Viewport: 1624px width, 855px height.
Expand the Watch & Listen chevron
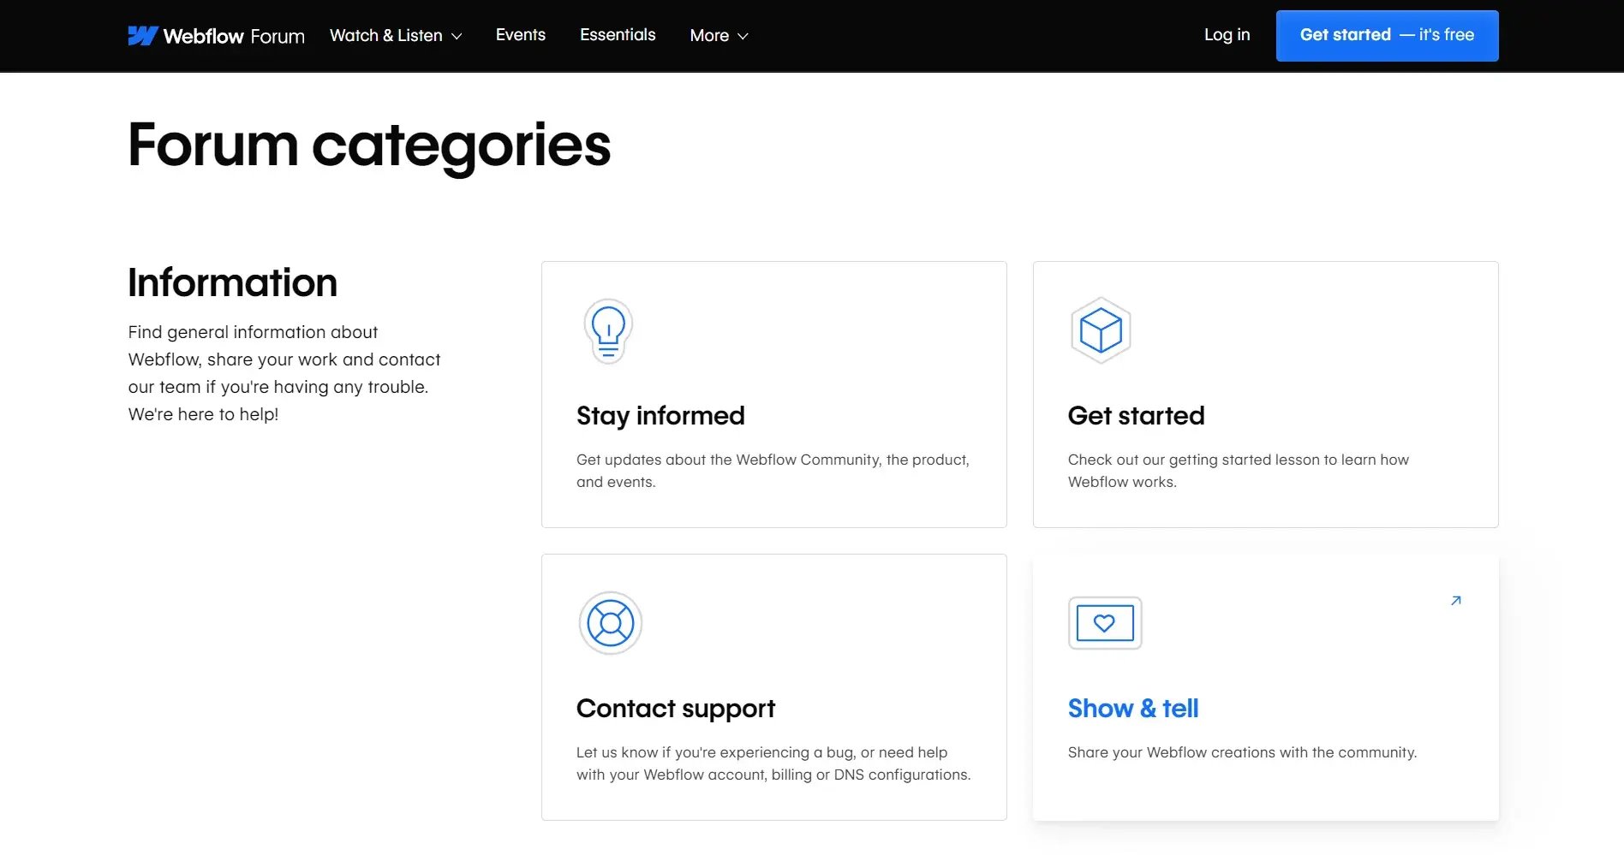point(457,37)
